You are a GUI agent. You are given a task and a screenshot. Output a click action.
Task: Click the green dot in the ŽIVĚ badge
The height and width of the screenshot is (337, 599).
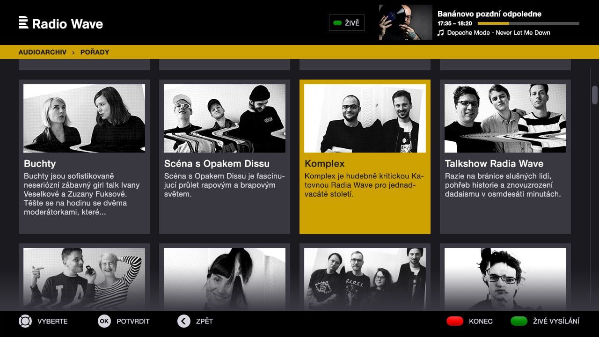(x=337, y=22)
